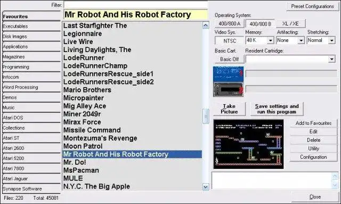Open the Magazines category tab

click(x=31, y=57)
